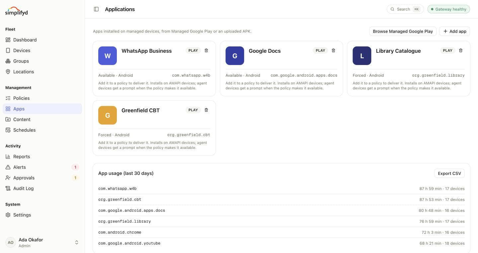Open Reports under Activity

[x=42, y=157]
